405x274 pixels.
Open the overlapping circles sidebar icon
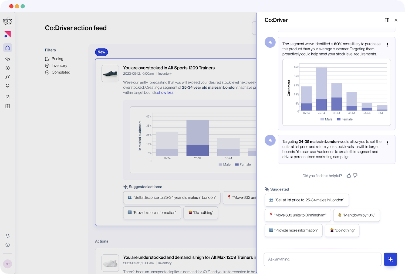(8, 59)
